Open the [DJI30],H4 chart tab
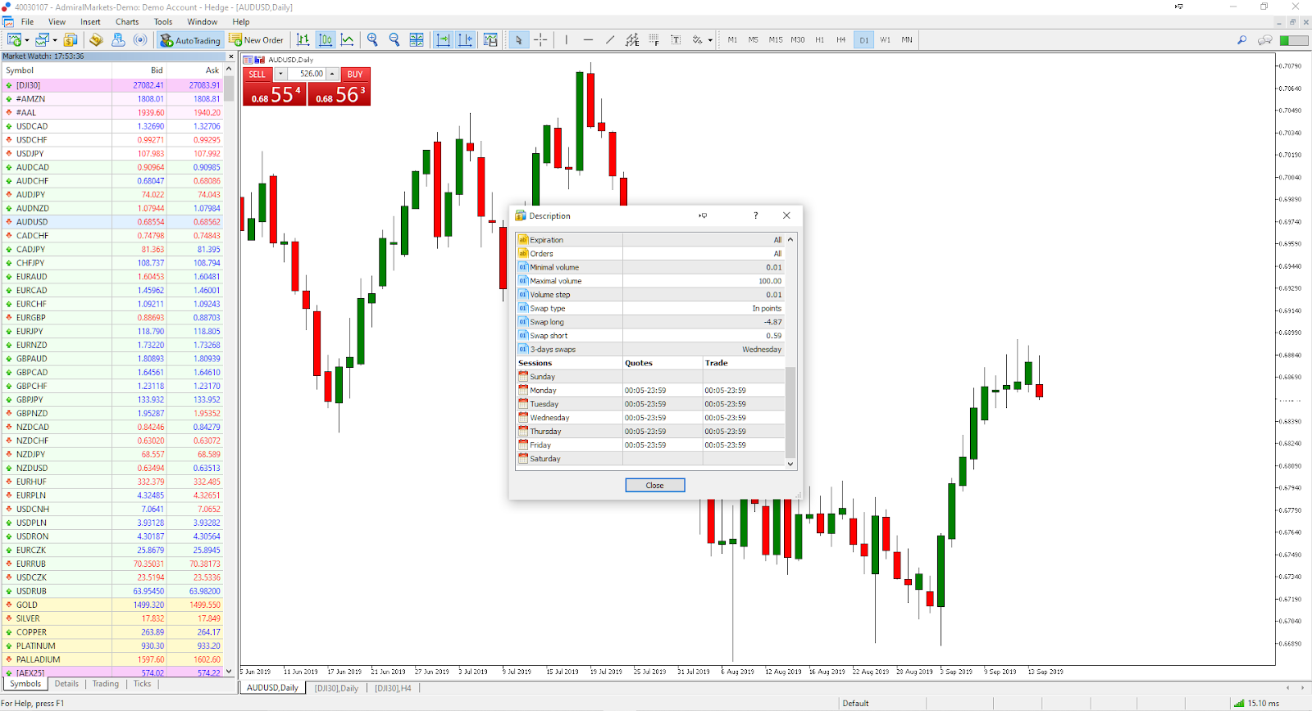 pos(393,688)
